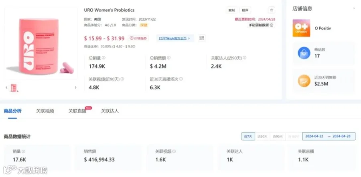This screenshot has width=361, height=177.
Task: Click the blue shopping bag 商品数 icon
Action: coord(304,53)
